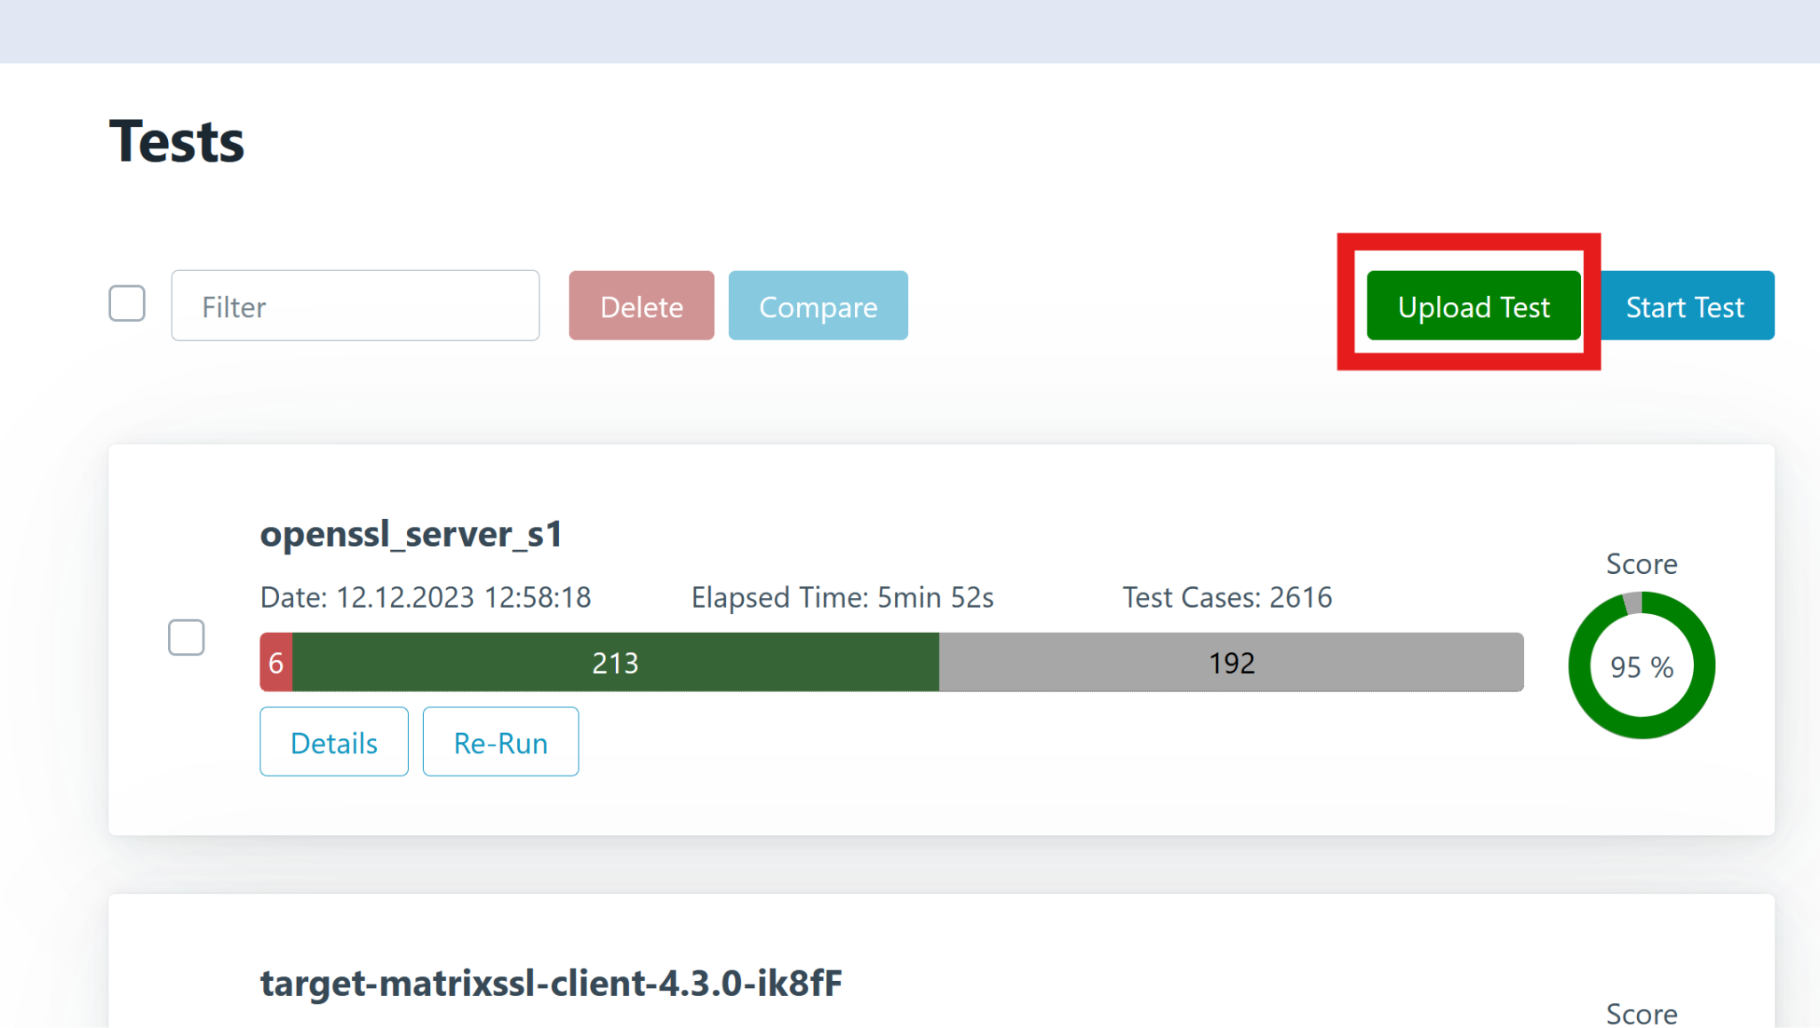Image resolution: width=1820 pixels, height=1028 pixels.
Task: Re-Run the openssl_server_s1 test
Action: pyautogui.click(x=501, y=742)
